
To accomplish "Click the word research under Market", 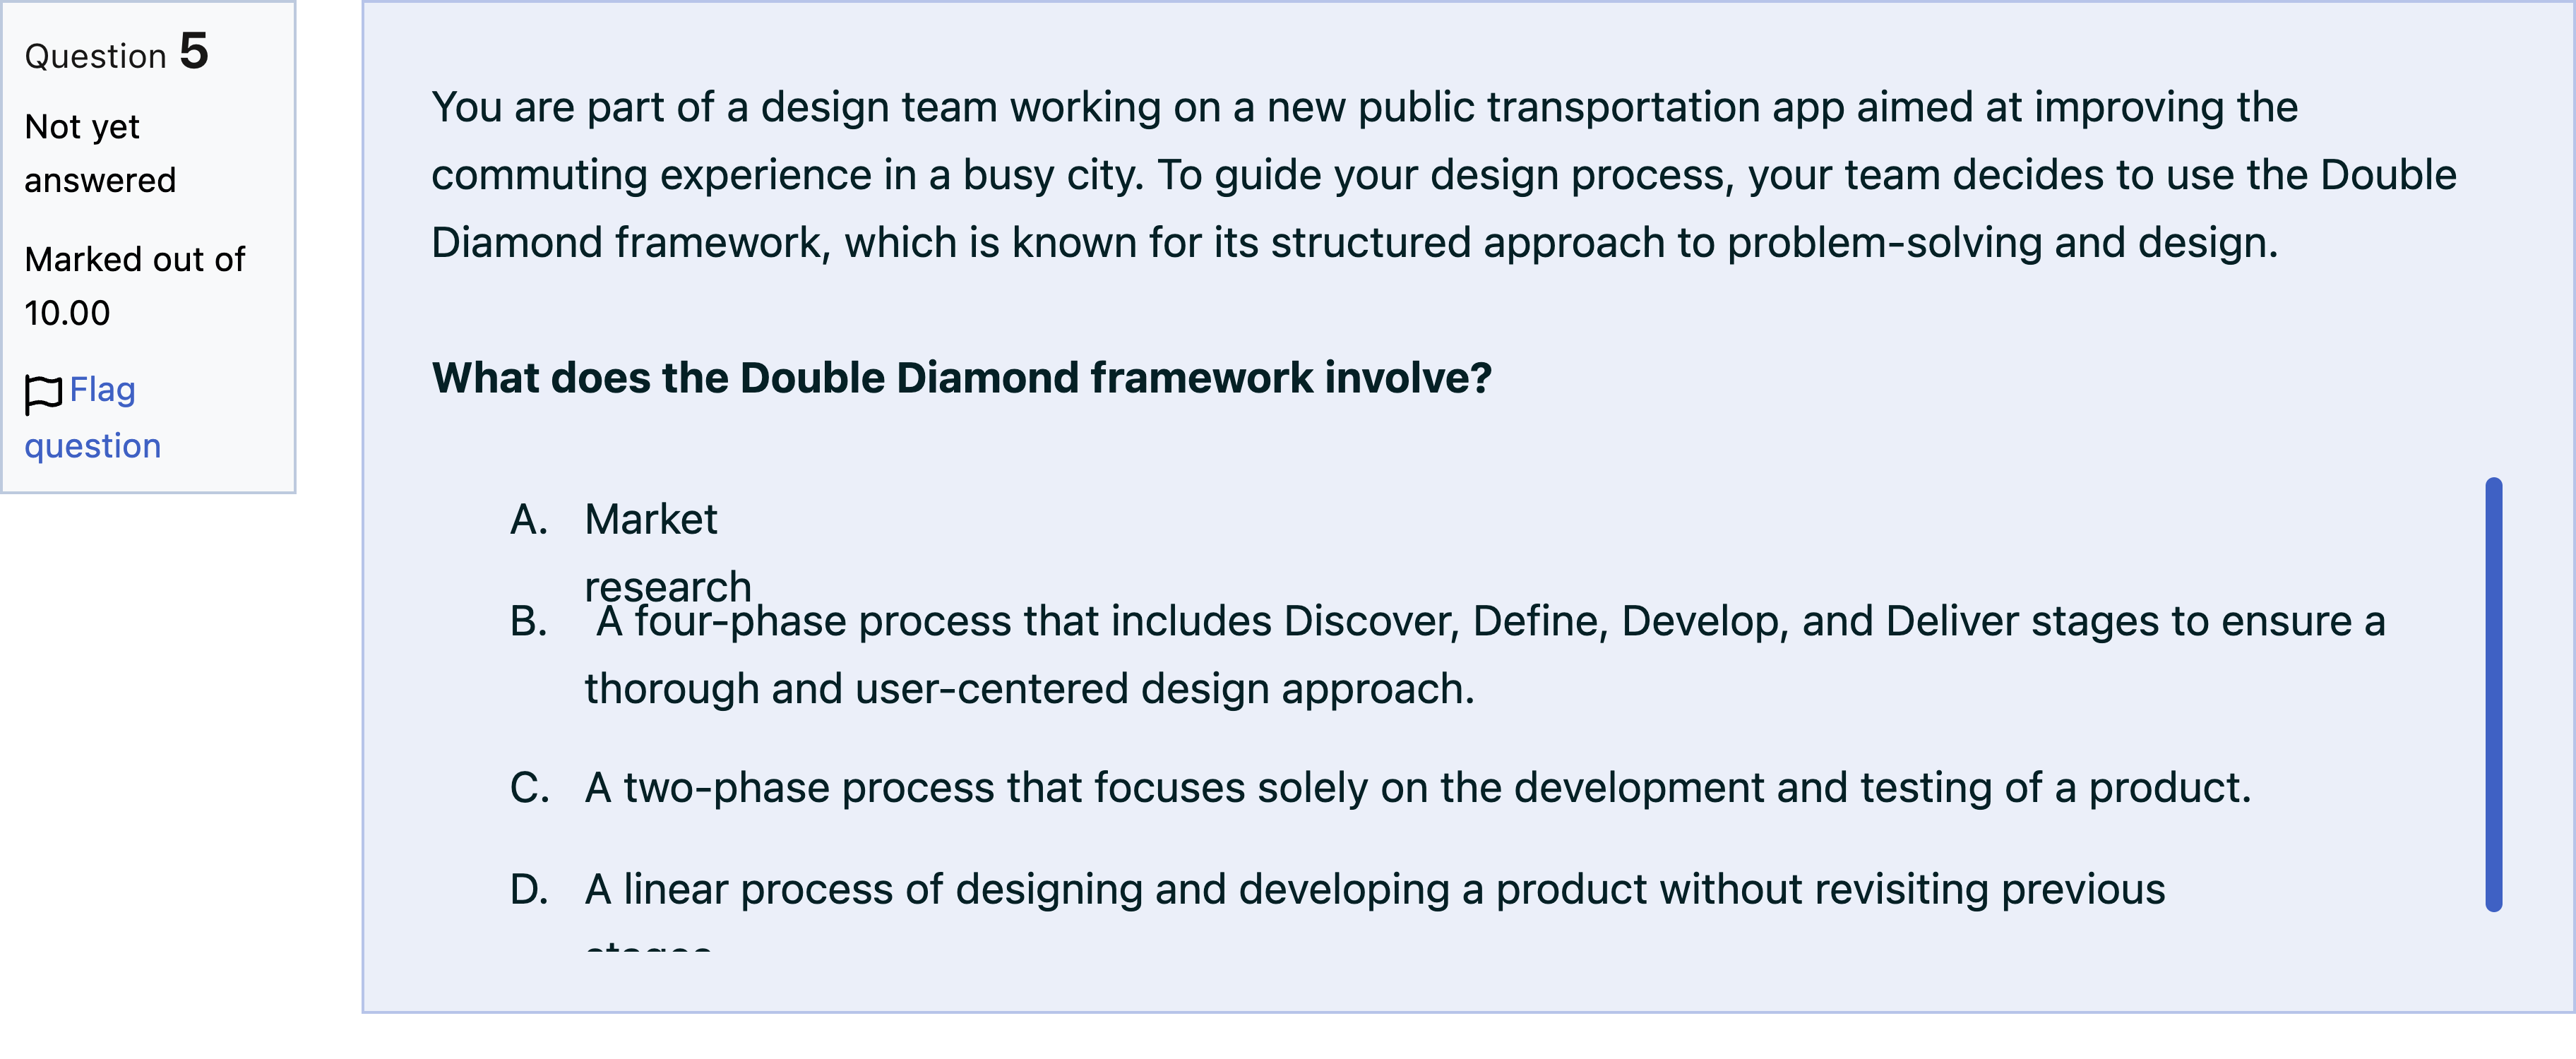I will pos(668,586).
